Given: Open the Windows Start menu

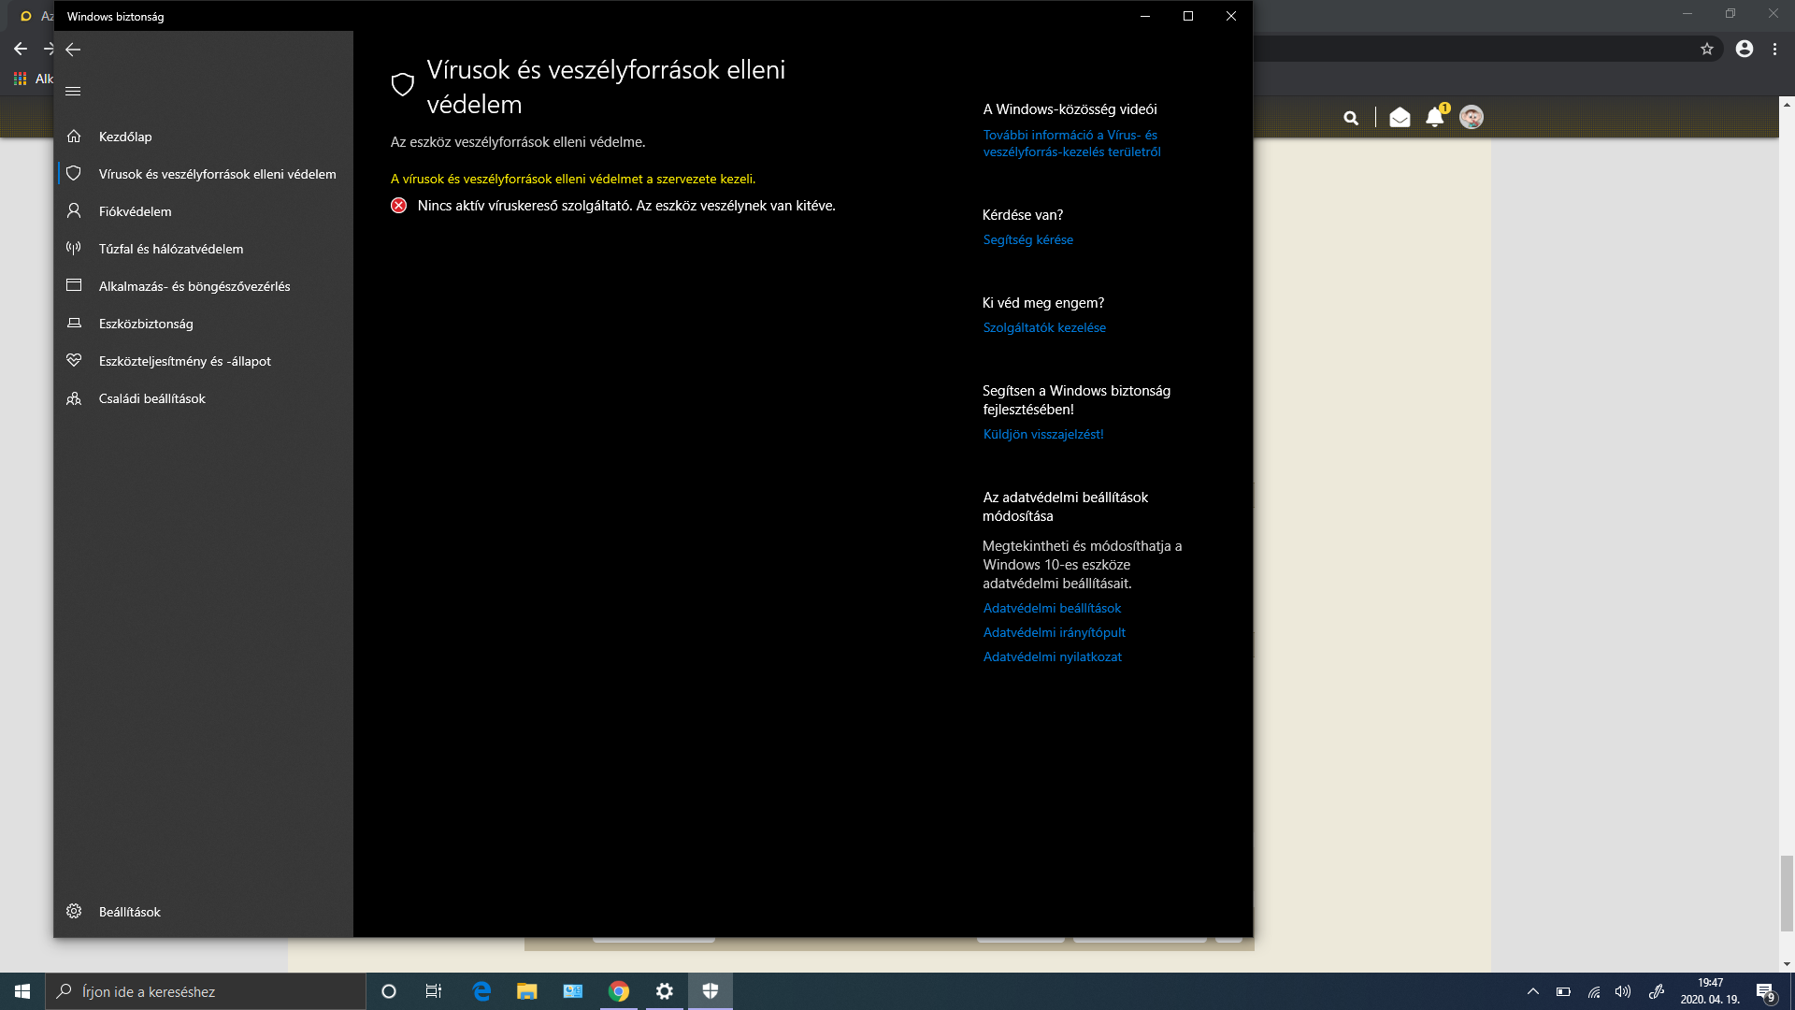Looking at the screenshot, I should [22, 991].
